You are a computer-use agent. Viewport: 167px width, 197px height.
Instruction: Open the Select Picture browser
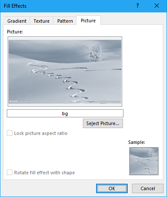point(103,123)
